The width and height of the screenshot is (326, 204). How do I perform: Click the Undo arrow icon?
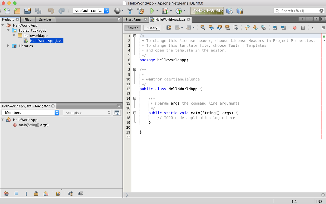pos(51,11)
